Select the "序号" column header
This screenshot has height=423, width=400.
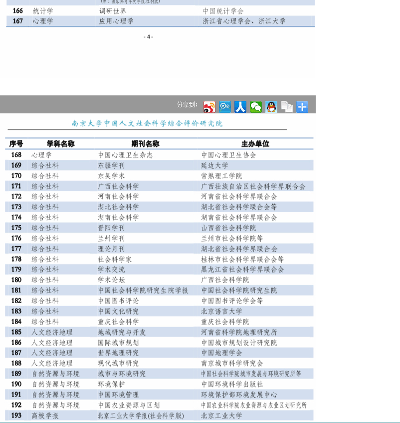pos(16,144)
